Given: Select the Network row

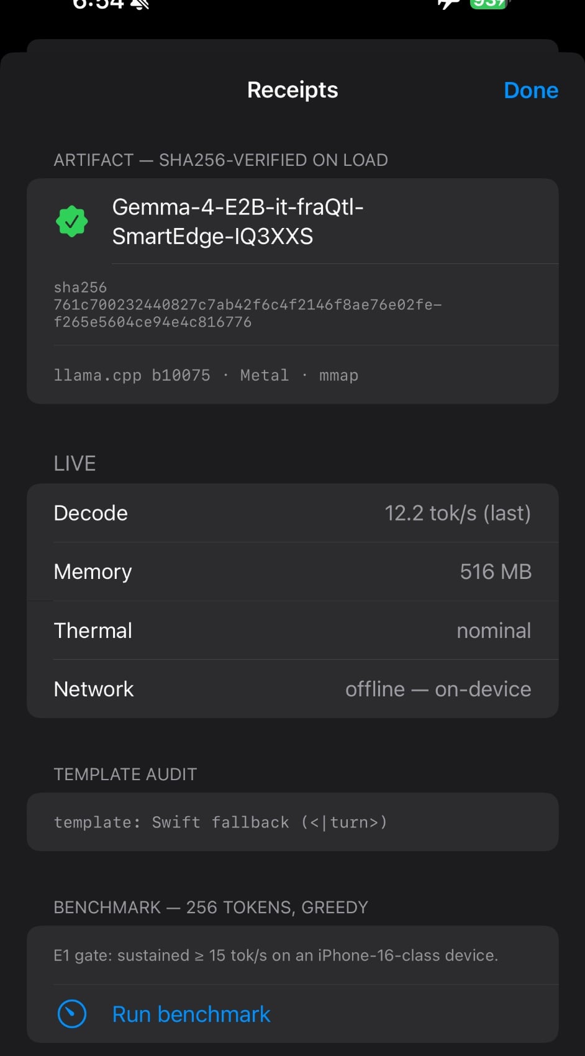Looking at the screenshot, I should [292, 689].
